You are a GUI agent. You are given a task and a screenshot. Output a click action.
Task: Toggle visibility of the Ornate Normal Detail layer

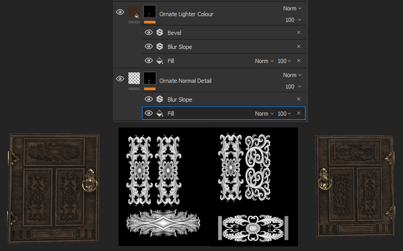(120, 79)
